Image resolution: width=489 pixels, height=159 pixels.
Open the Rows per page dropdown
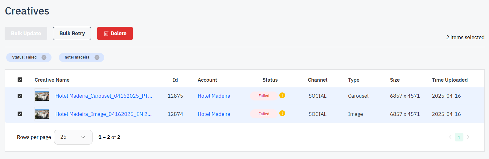point(73,137)
